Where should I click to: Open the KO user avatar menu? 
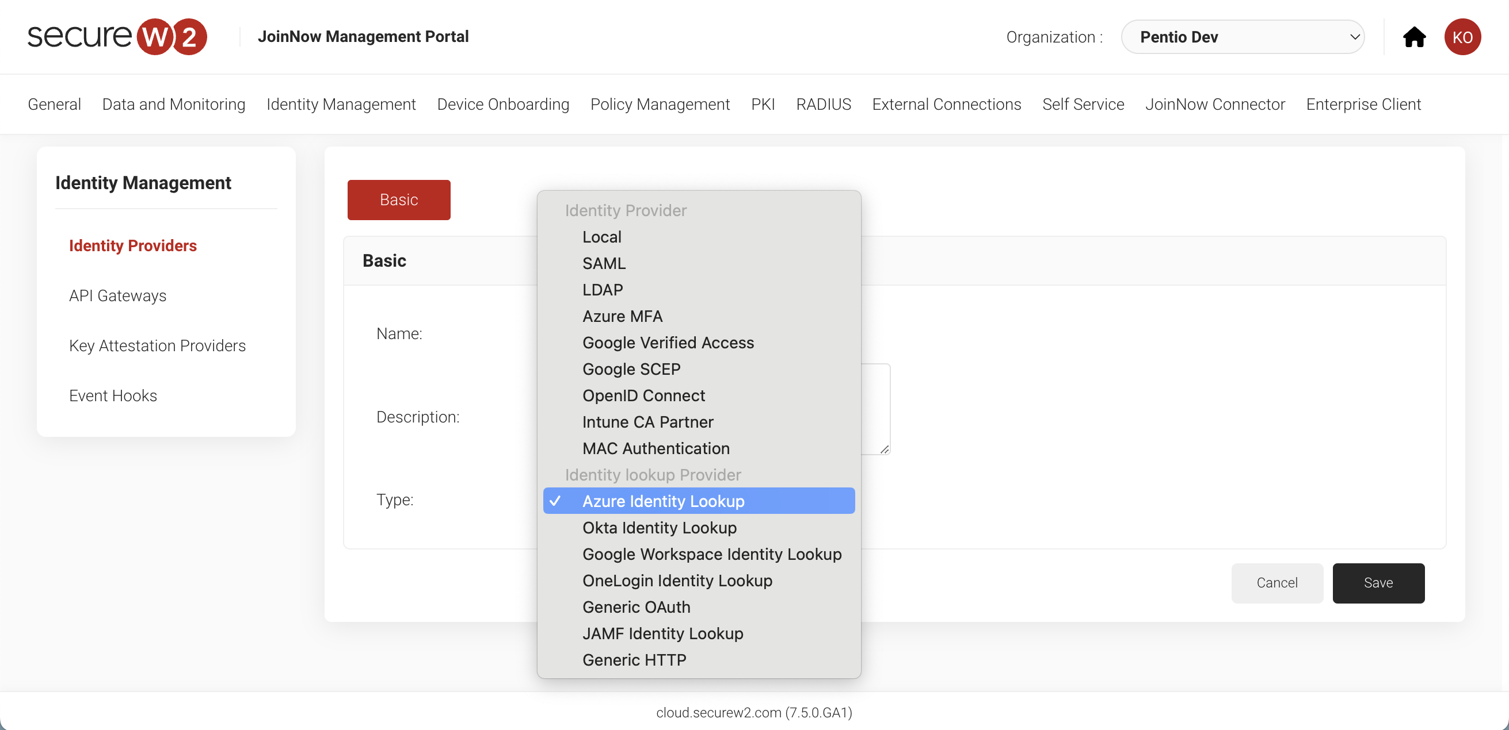pyautogui.click(x=1462, y=37)
